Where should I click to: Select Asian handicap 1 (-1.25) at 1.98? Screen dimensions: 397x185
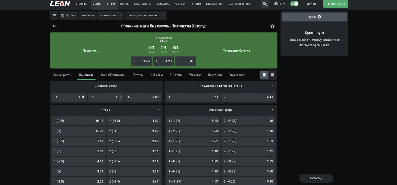(193, 151)
